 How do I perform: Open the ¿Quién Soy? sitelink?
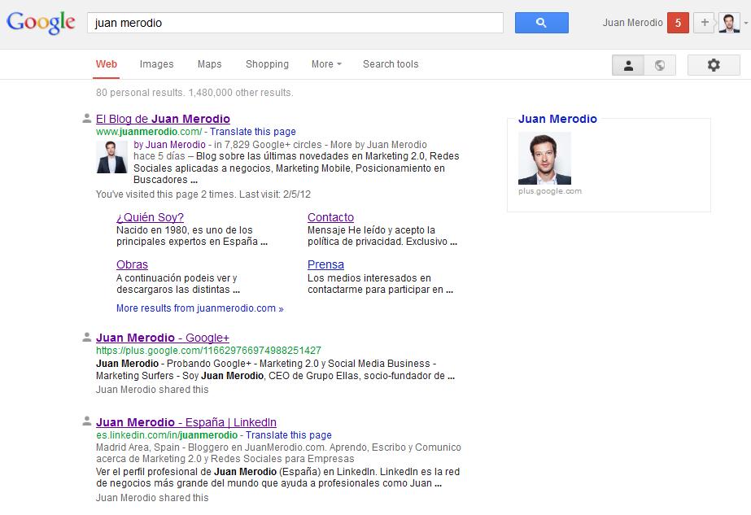coord(150,217)
